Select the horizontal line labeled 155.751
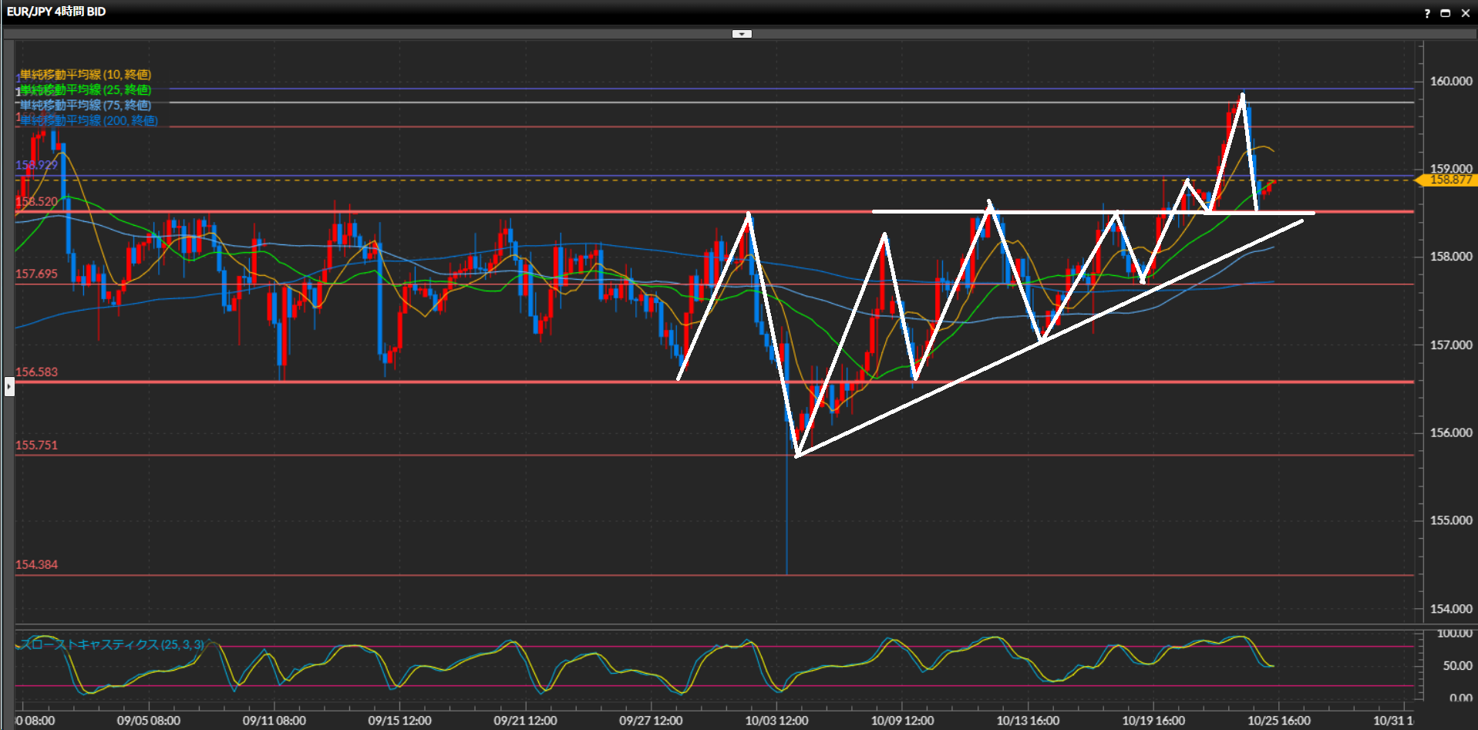The image size is (1478, 730). (x=37, y=446)
